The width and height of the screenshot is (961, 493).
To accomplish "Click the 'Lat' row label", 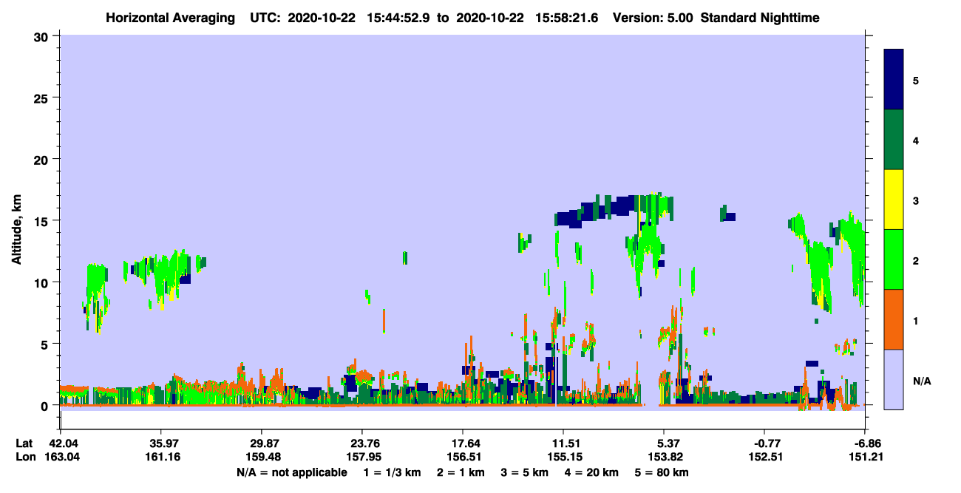I will pos(24,443).
